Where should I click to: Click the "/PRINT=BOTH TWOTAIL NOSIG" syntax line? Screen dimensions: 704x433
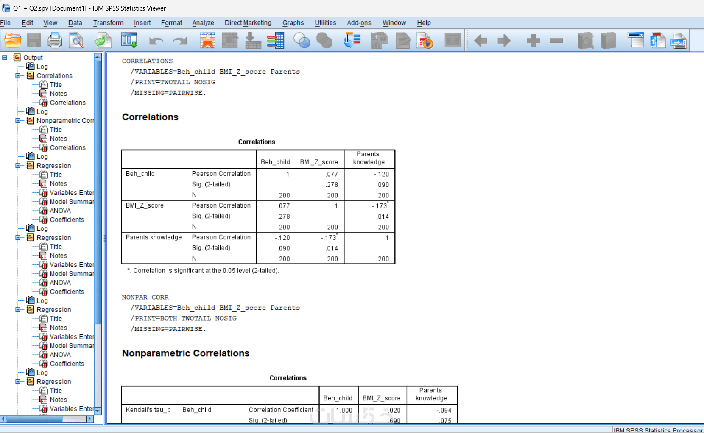pyautogui.click(x=183, y=319)
